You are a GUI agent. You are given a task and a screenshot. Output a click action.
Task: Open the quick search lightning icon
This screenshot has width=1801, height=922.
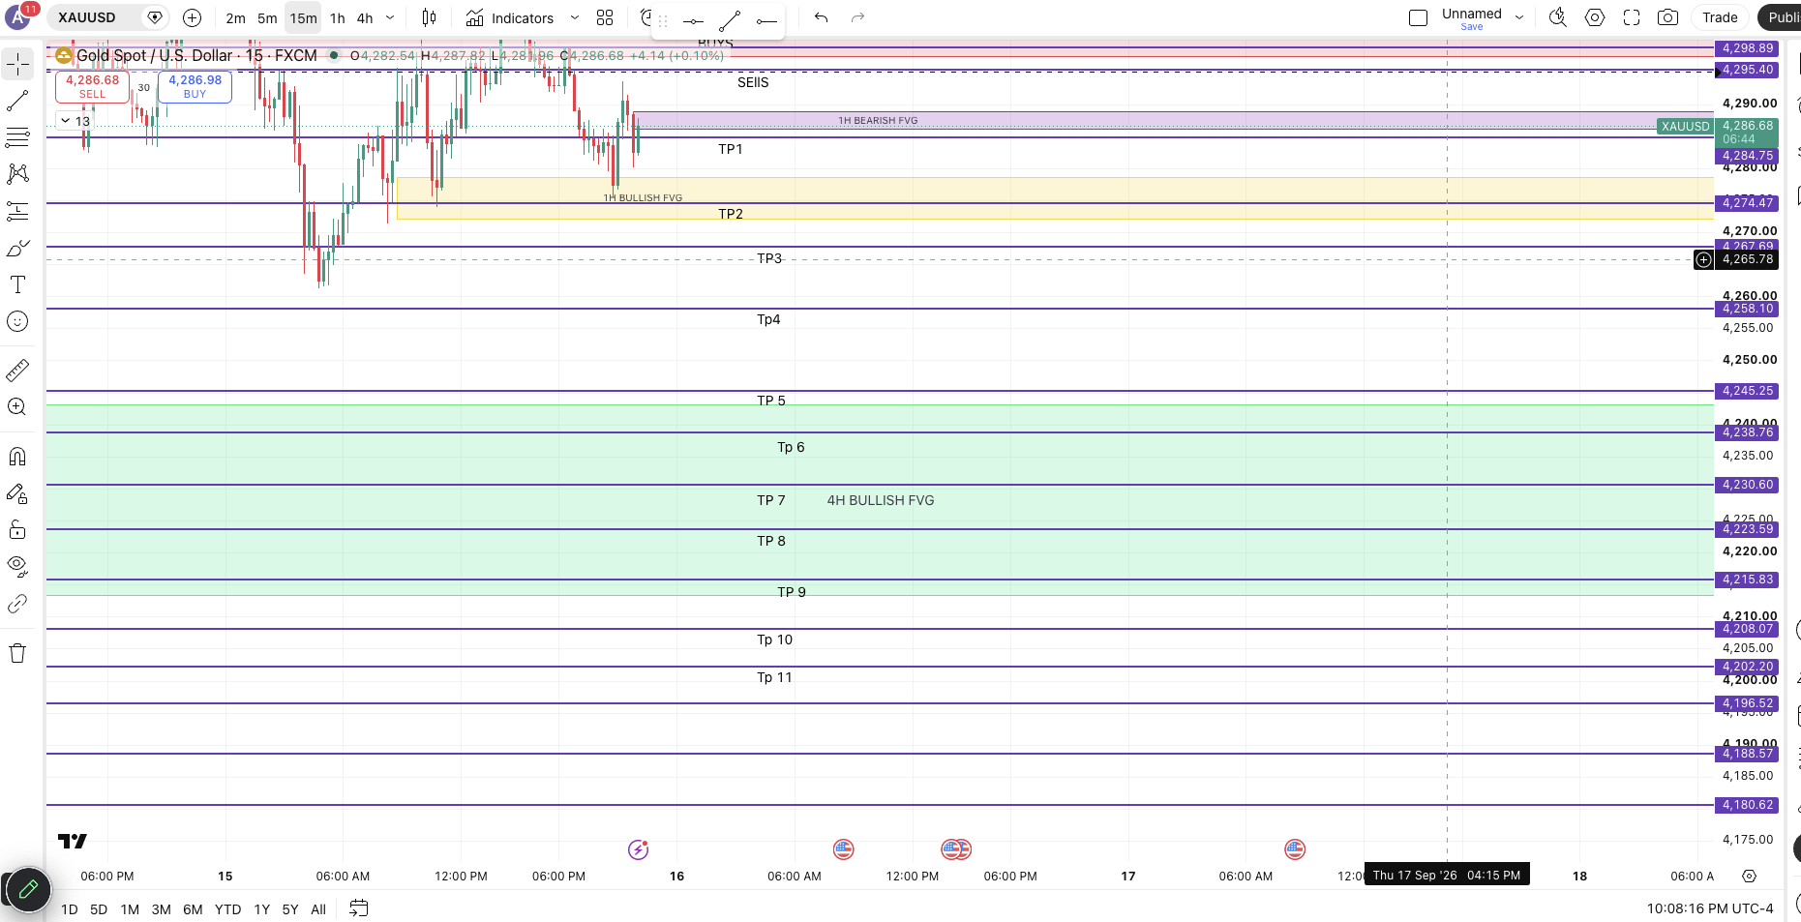coord(1557,17)
